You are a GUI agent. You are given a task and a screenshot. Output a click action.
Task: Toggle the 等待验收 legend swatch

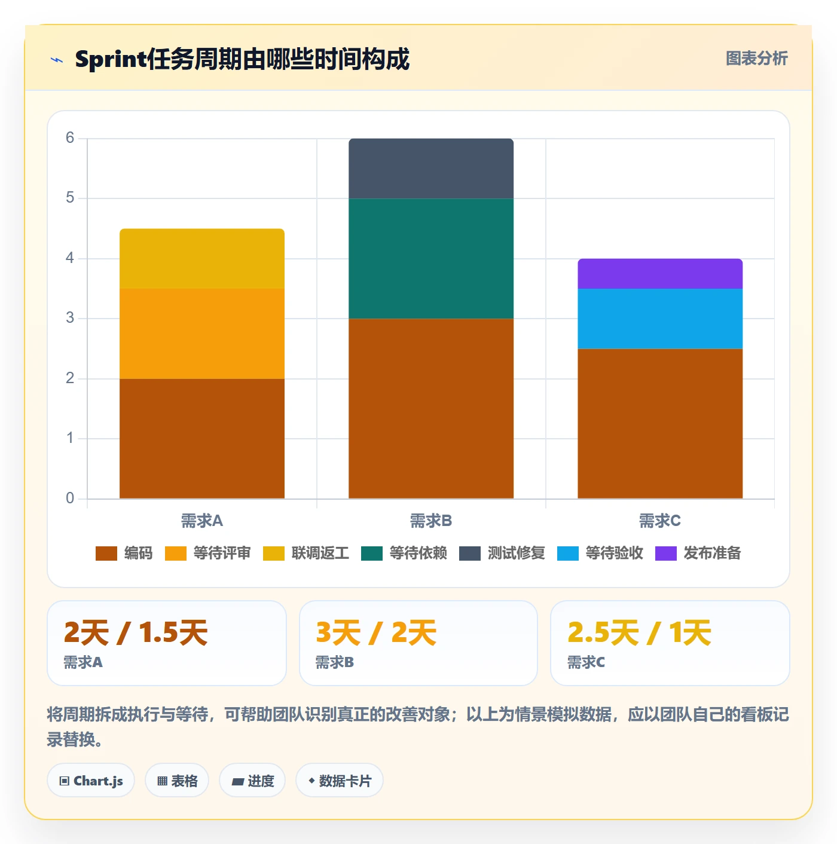click(568, 554)
